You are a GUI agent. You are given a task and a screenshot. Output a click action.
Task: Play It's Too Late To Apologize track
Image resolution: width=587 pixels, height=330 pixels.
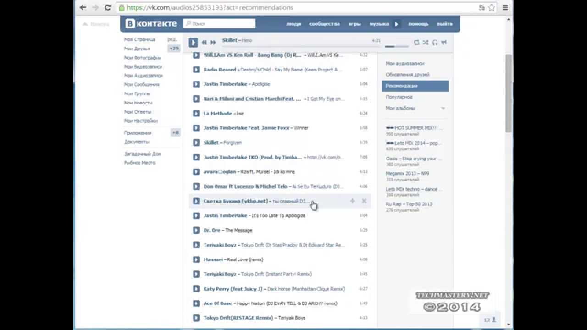[x=196, y=215]
